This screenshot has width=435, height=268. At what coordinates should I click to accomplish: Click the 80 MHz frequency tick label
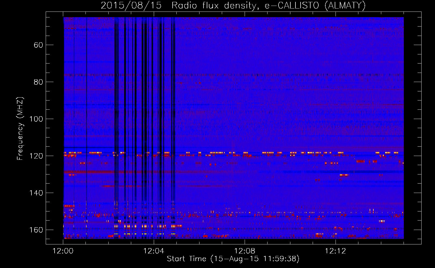(38, 82)
